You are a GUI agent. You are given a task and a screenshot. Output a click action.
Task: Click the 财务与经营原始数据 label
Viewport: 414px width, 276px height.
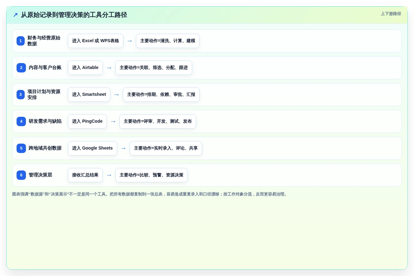click(44, 41)
